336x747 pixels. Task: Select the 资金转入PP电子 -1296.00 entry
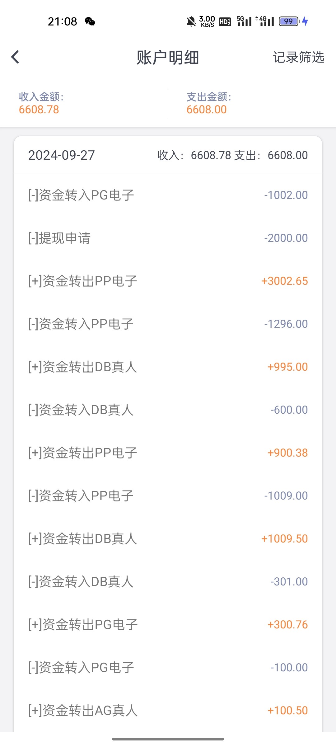168,324
